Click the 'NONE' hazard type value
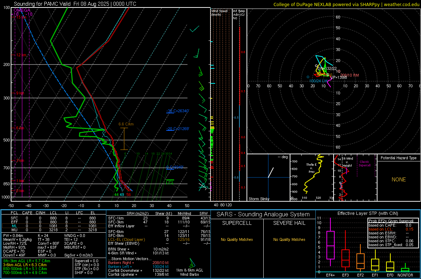Screen dimensions: 421x279 (399, 180)
